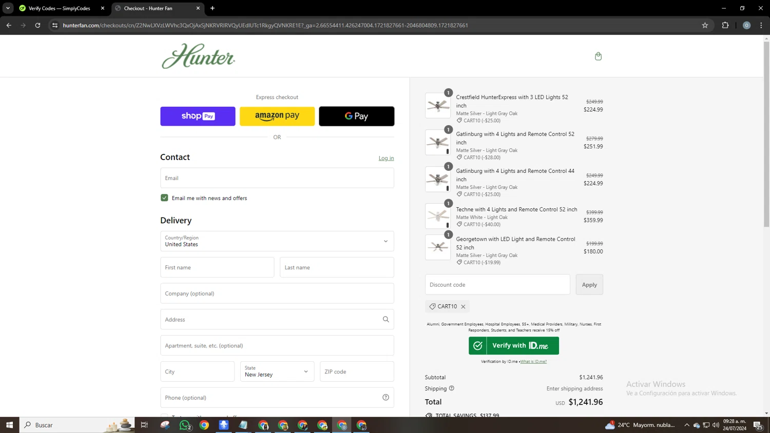This screenshot has width=770, height=433.
Task: Show phone number help info icon
Action: point(386,398)
